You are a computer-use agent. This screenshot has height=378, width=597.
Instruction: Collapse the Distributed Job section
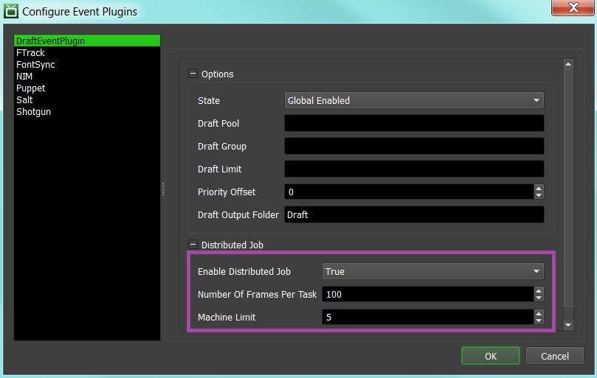click(193, 244)
